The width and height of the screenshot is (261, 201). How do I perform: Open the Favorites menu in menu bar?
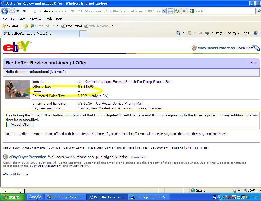[x=35, y=19]
